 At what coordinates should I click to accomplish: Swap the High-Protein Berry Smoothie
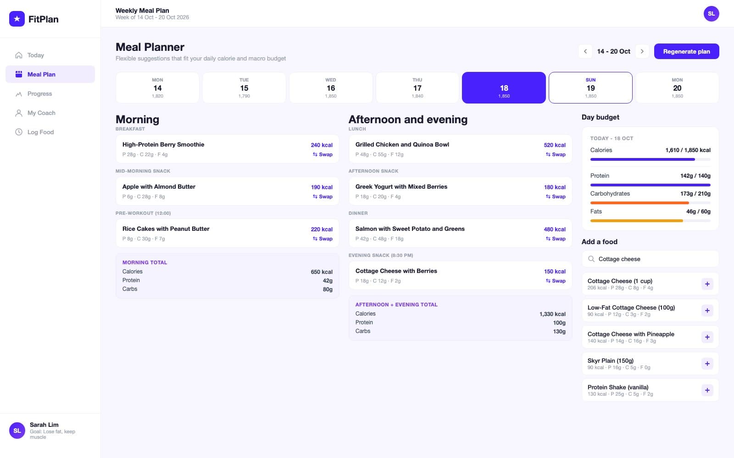tap(323, 154)
